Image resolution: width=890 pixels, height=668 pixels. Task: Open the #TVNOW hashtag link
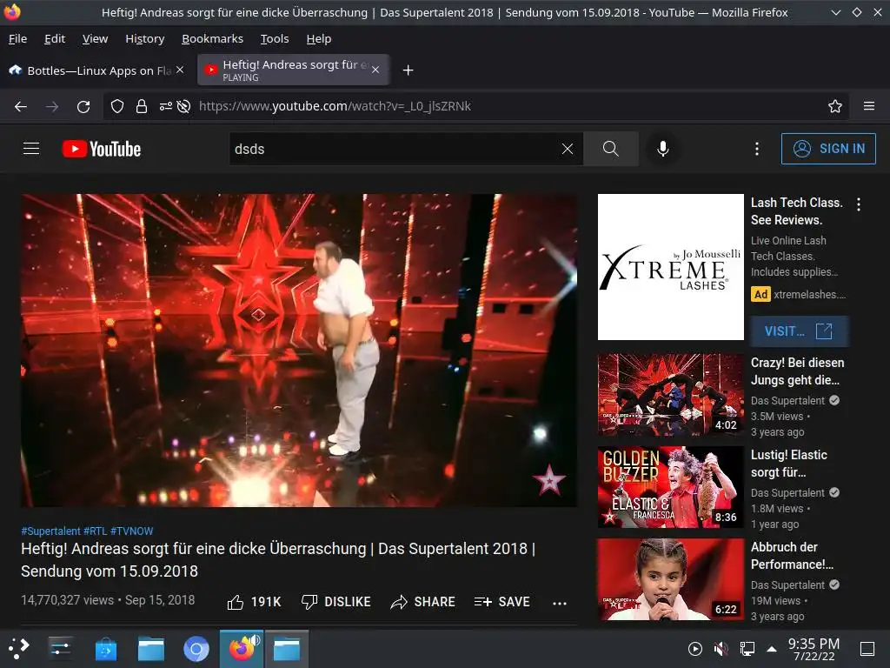[x=132, y=531]
